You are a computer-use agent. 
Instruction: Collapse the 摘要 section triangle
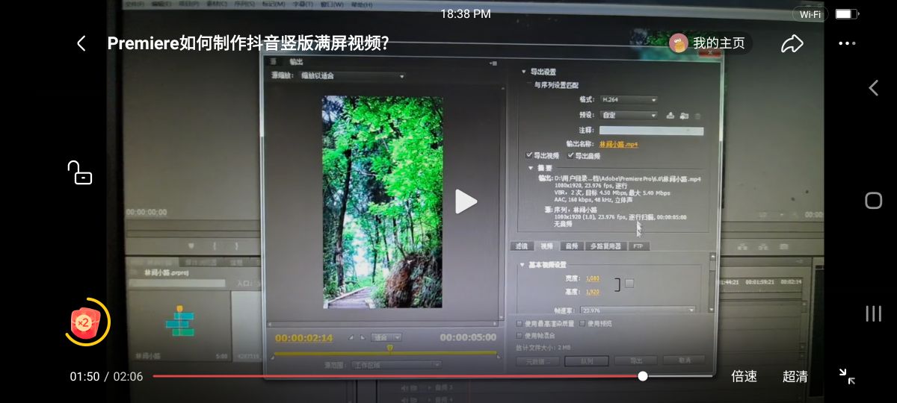531,167
